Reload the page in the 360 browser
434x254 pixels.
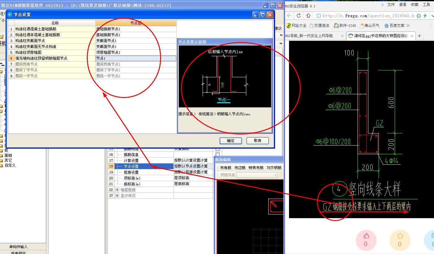[299, 16]
